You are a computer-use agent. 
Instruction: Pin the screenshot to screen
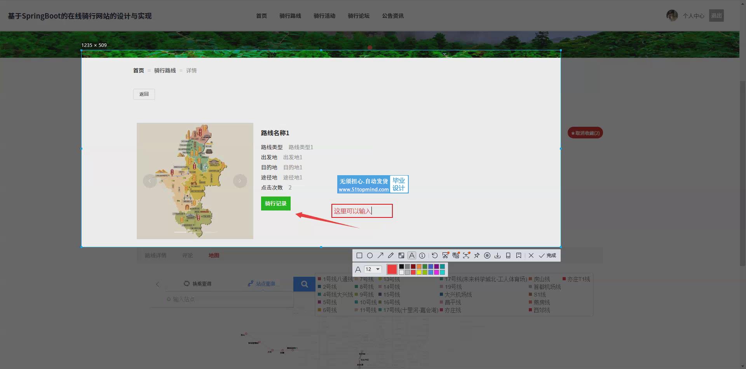click(x=477, y=255)
